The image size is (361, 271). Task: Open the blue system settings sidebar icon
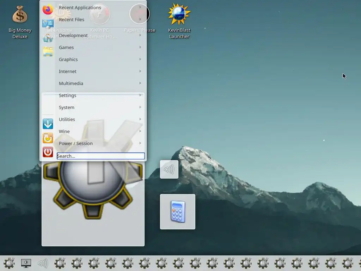pos(48,24)
